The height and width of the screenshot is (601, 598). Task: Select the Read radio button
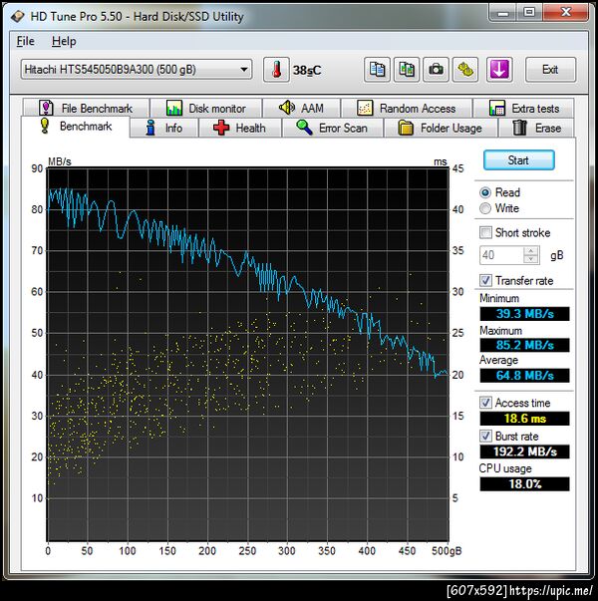(485, 192)
